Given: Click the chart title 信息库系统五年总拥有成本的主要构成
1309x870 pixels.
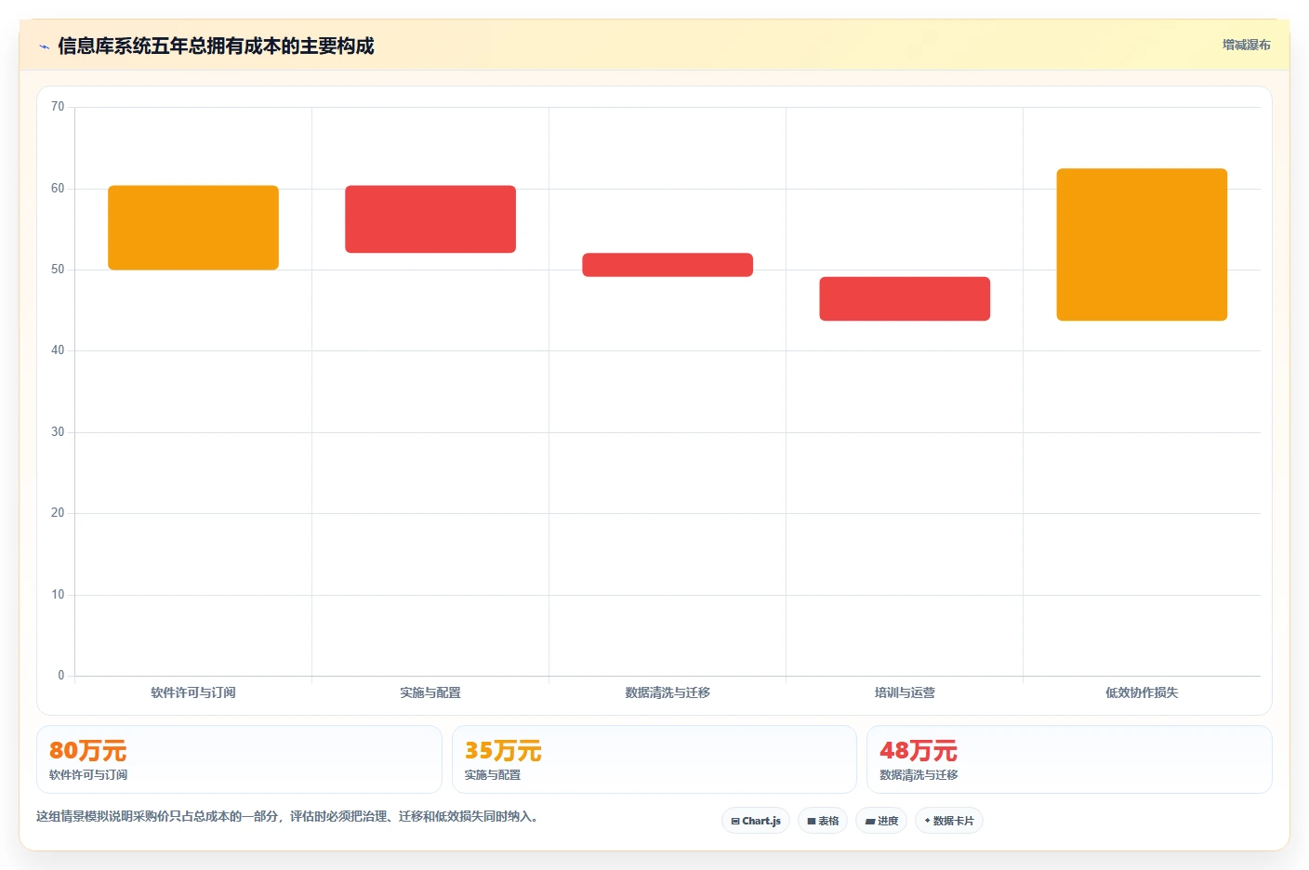Looking at the screenshot, I should [x=216, y=46].
